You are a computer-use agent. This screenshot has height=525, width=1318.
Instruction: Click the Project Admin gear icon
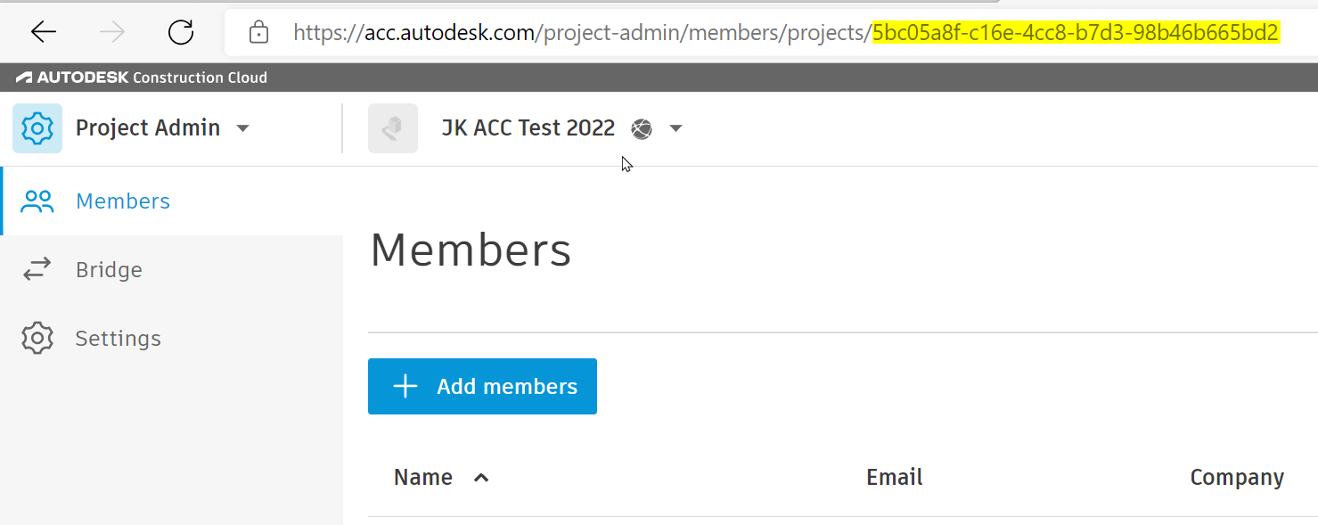tap(37, 128)
